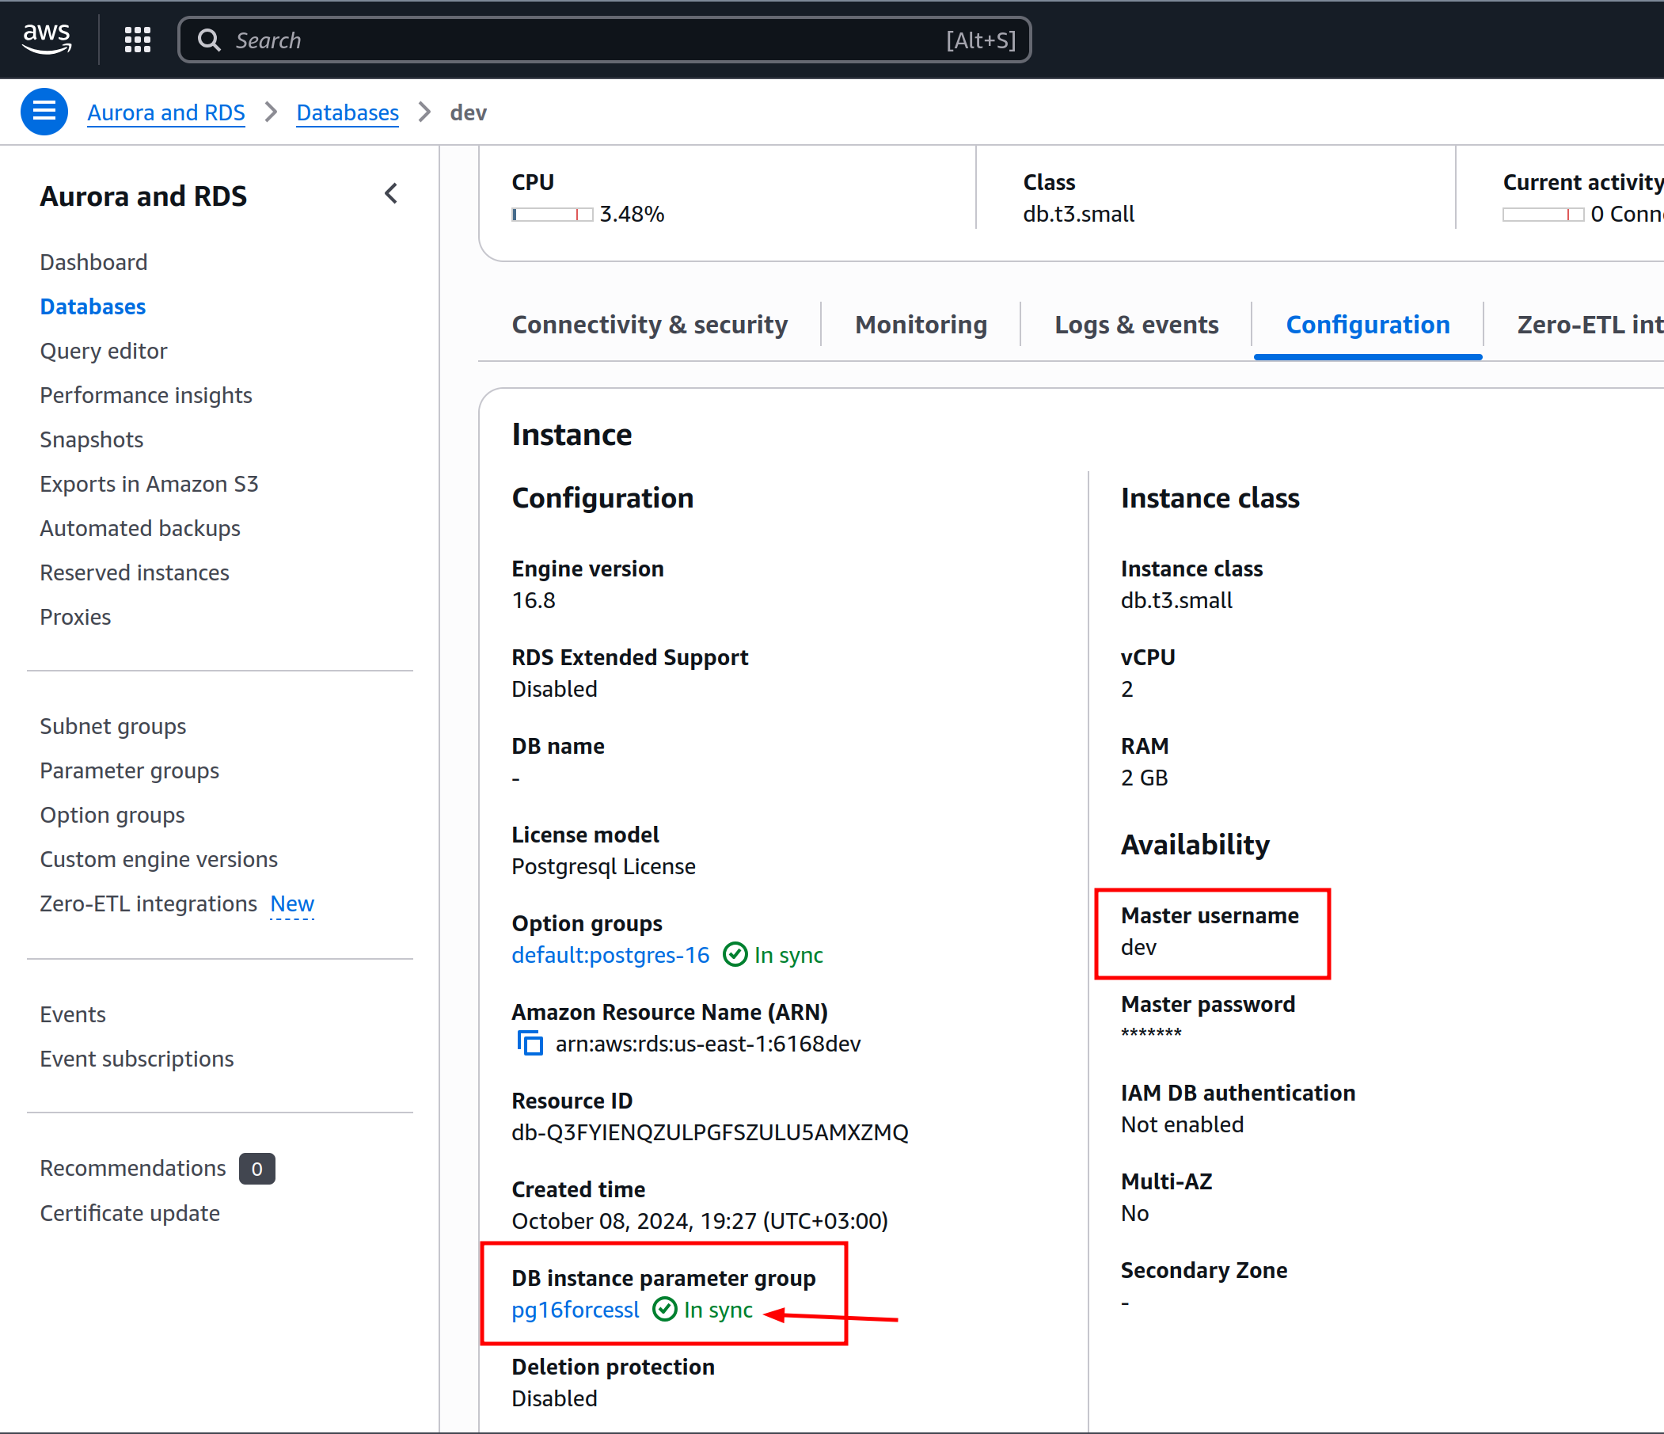Open Exports in Amazon S3
The height and width of the screenshot is (1434, 1664).
tap(150, 484)
